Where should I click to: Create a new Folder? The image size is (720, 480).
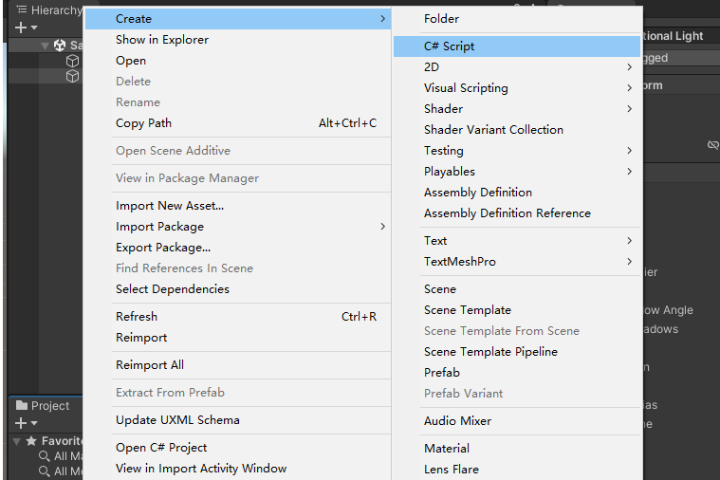pyautogui.click(x=517, y=19)
